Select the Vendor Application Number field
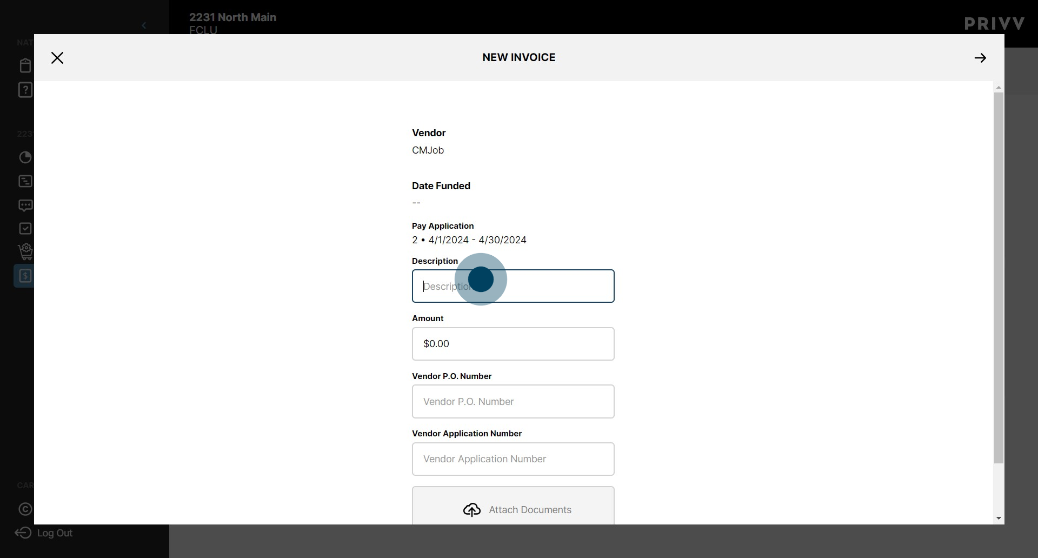This screenshot has width=1038, height=558. (513, 459)
